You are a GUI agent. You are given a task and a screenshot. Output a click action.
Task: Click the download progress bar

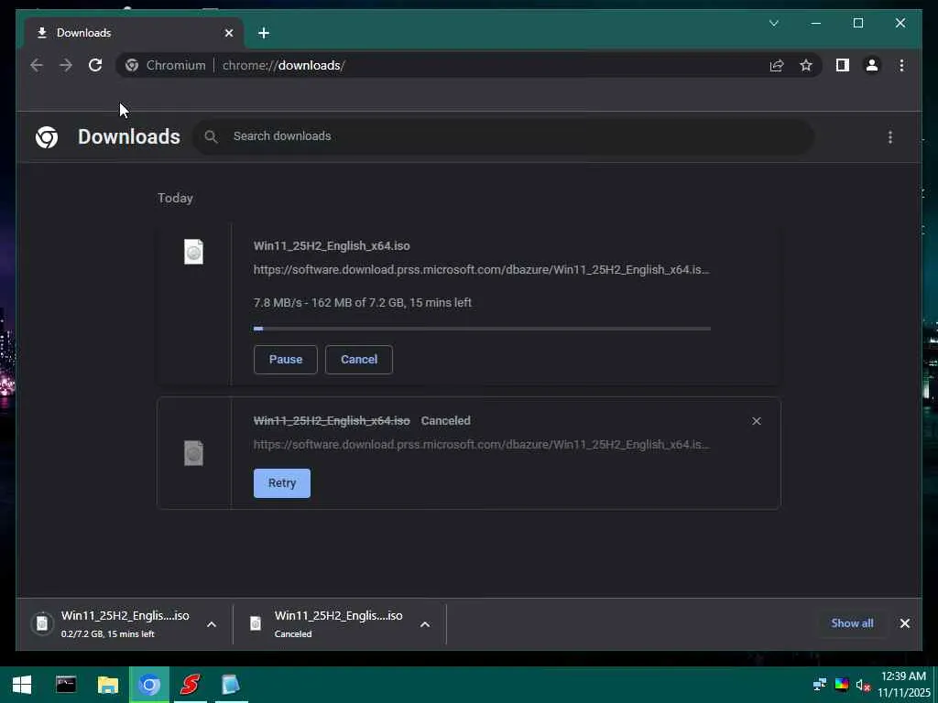click(482, 329)
